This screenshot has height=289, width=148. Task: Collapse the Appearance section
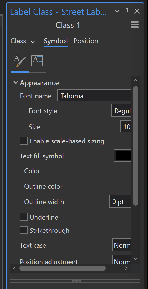pyautogui.click(x=16, y=82)
